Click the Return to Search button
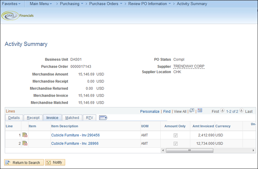The image size is (258, 169). (x=23, y=163)
